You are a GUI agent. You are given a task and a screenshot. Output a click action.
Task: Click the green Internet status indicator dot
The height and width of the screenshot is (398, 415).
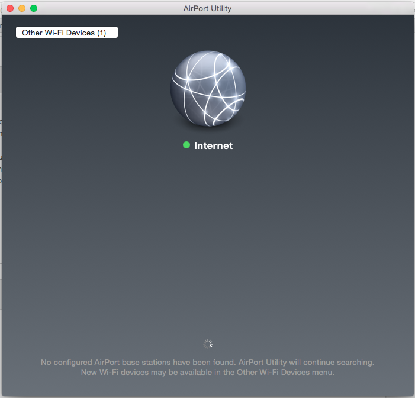tap(186, 145)
